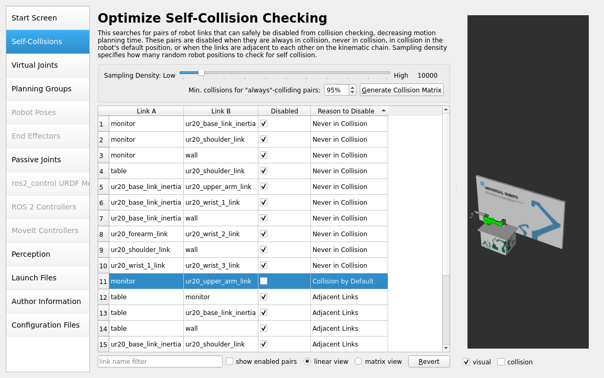Check Disabled for monitor / ur20_upper_arm_link row
This screenshot has width=604, height=378.
pos(264,281)
